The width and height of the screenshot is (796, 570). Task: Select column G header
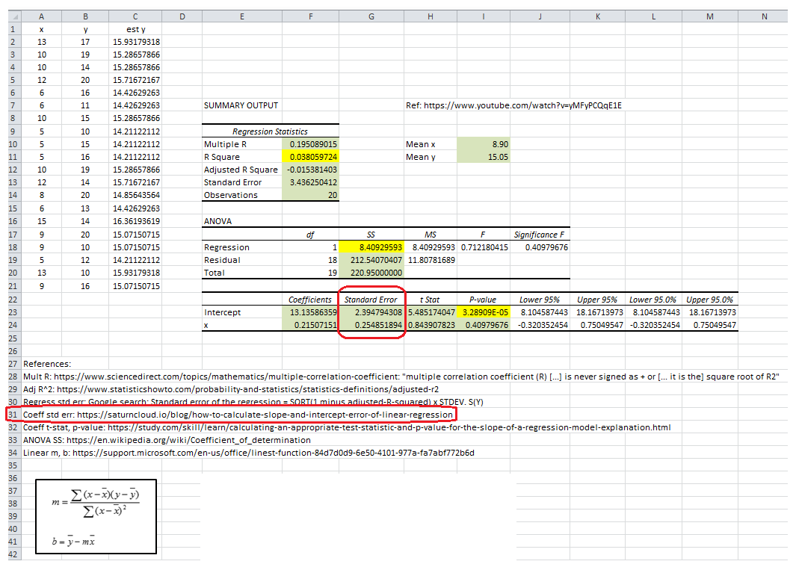(x=371, y=16)
